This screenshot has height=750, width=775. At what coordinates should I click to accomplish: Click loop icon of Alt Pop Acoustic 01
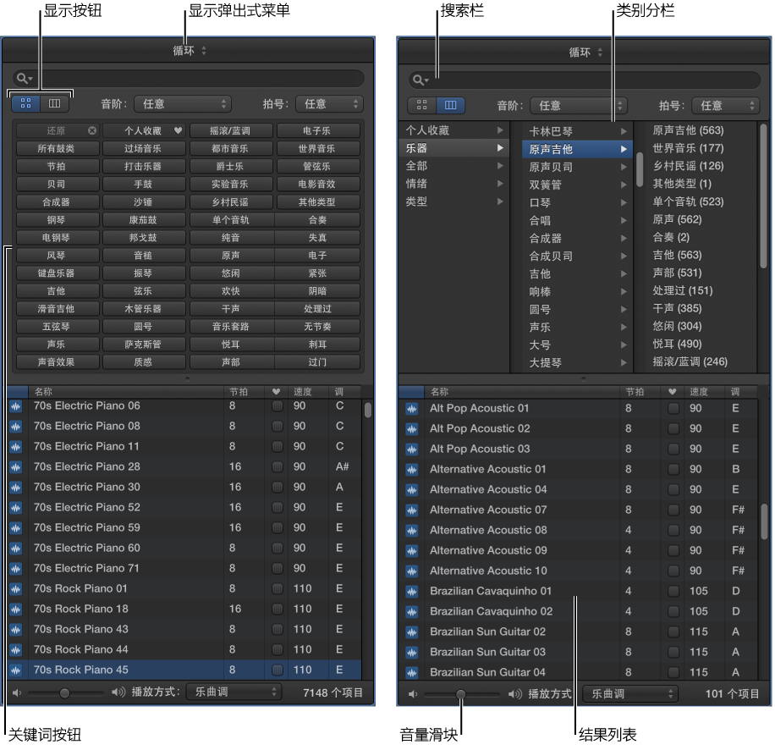point(412,409)
